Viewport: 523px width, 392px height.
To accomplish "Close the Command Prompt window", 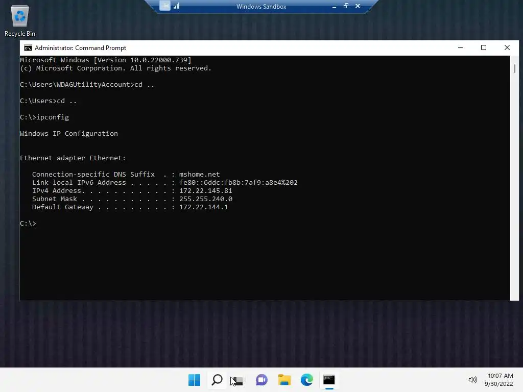I will click(x=507, y=47).
